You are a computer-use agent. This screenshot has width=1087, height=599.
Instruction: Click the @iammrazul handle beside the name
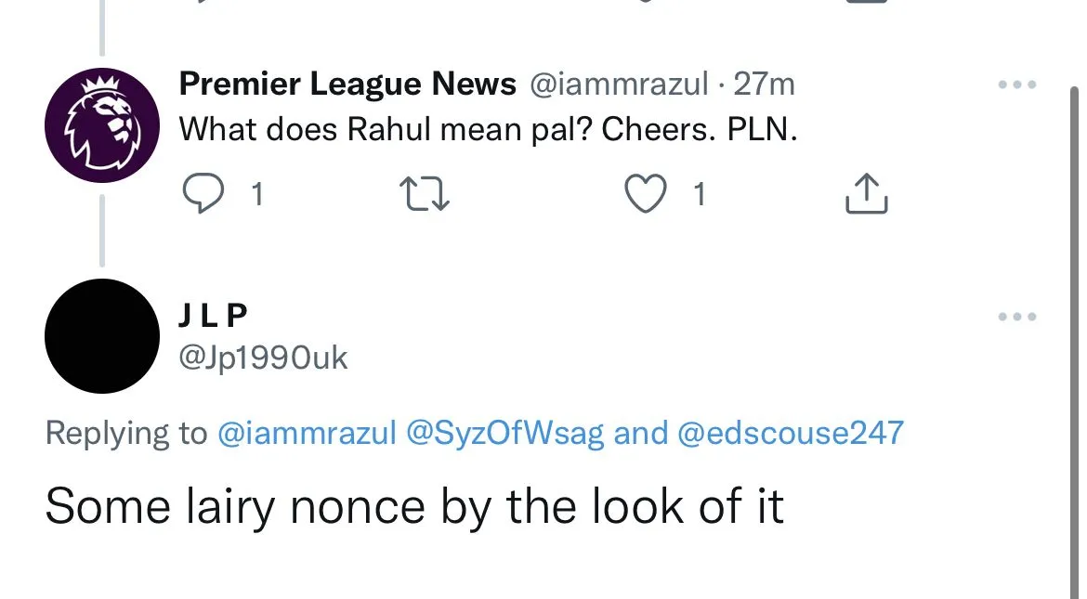click(619, 85)
